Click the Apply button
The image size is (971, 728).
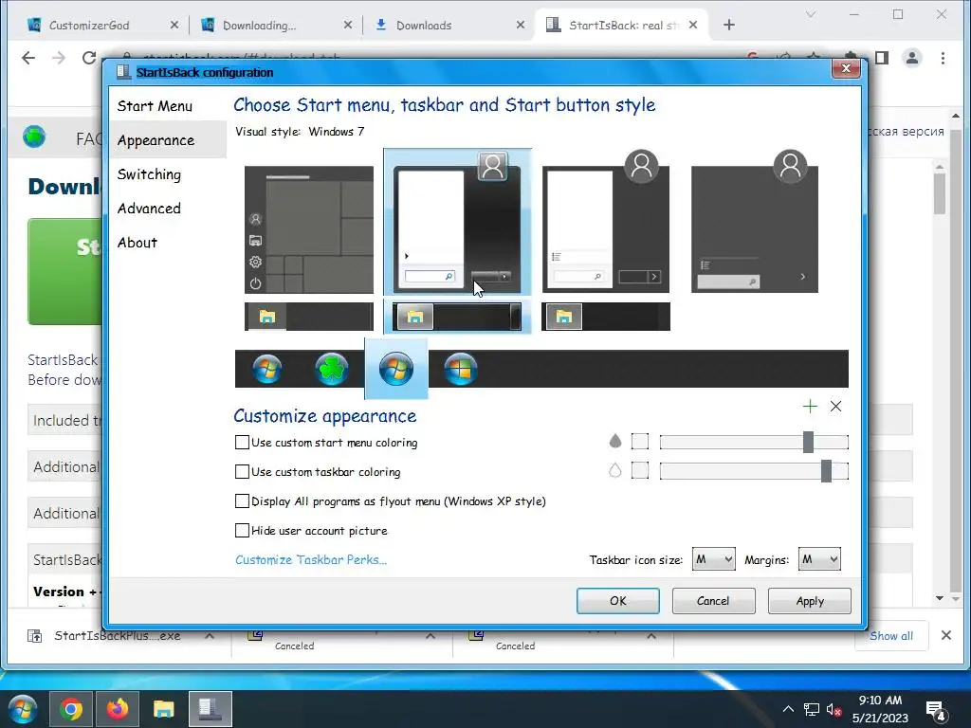[x=810, y=600]
